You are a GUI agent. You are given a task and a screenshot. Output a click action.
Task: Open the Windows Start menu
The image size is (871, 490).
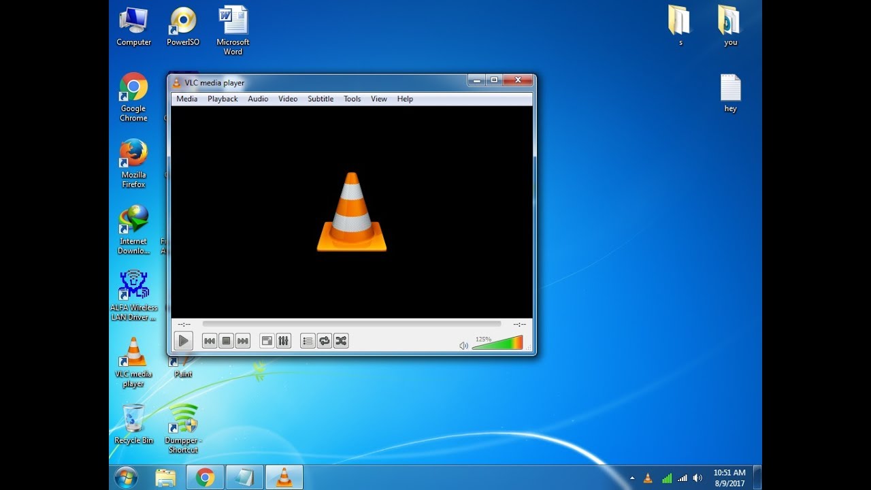[127, 478]
